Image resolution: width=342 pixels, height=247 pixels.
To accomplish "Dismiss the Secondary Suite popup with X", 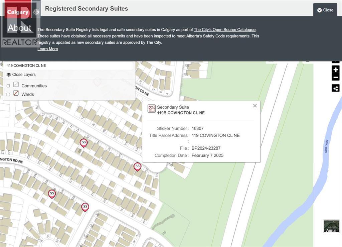I will point(255,106).
